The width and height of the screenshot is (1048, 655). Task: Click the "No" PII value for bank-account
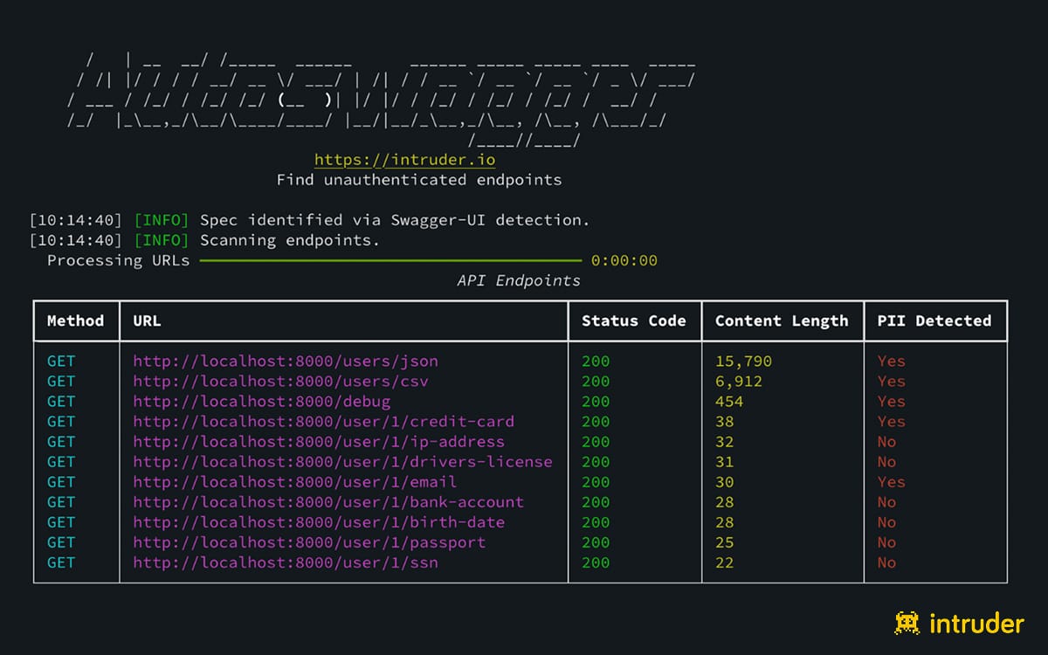887,501
